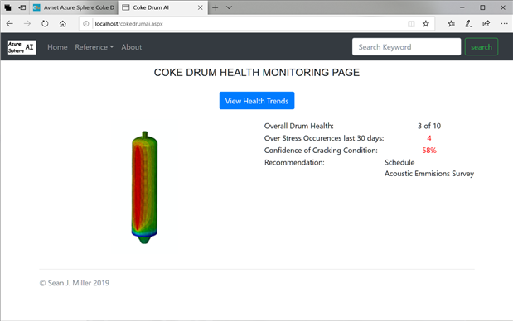The height and width of the screenshot is (321, 513).
Task: Click the red '58%' confidence value
Action: [429, 151]
